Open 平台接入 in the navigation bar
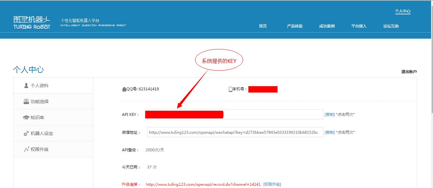Screen dimensions: 433x188 coord(359,26)
